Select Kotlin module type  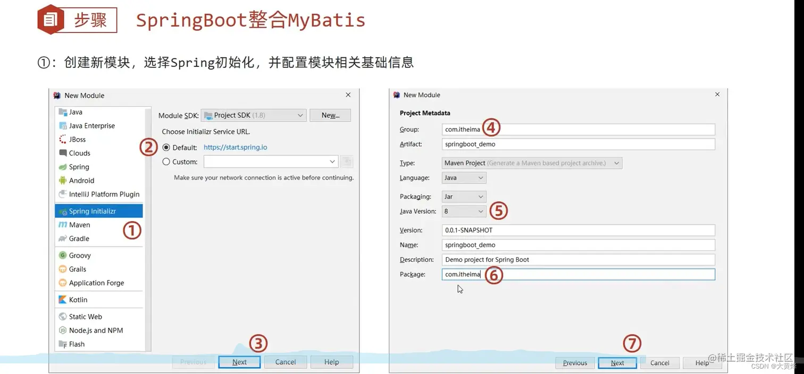click(x=99, y=300)
